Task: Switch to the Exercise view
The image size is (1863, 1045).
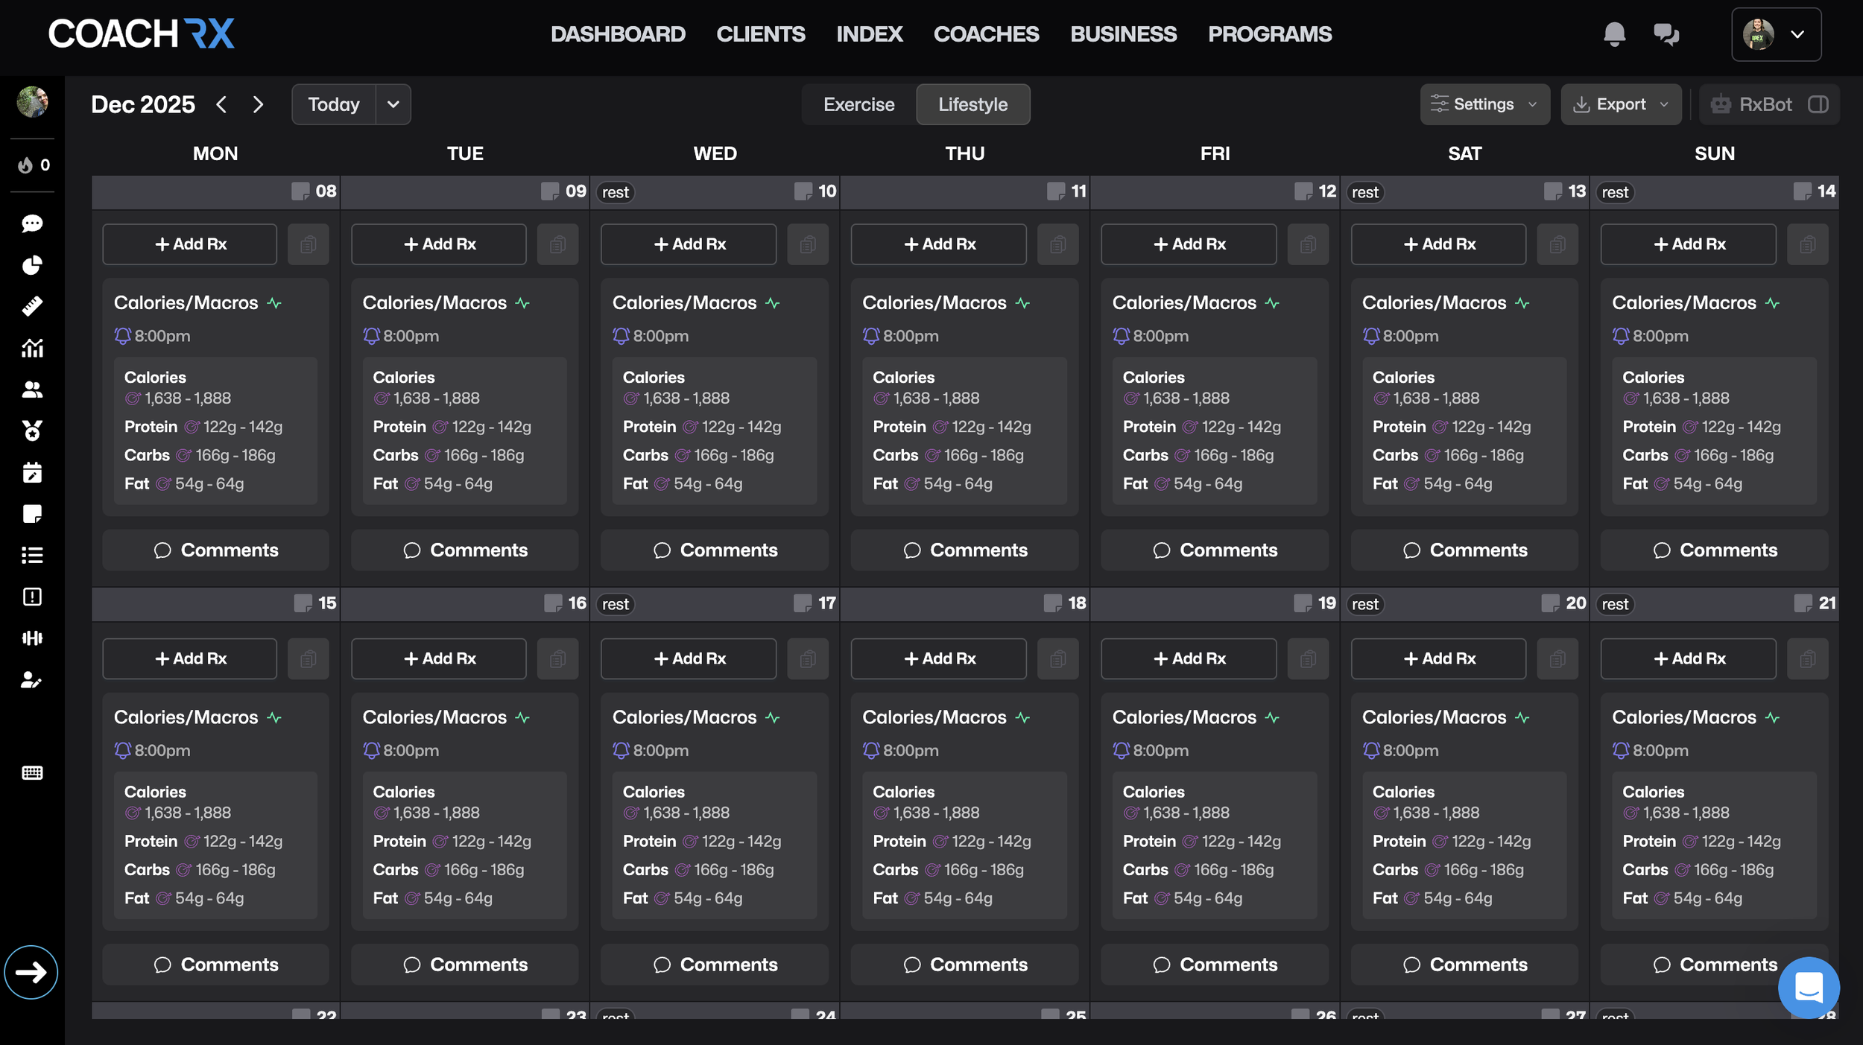Action: 858,104
